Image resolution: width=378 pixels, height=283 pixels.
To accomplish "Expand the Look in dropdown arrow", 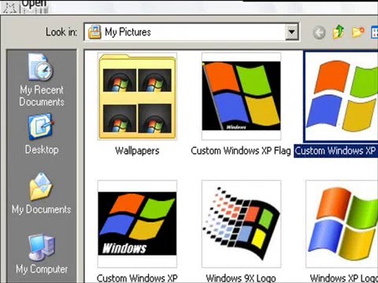I will pos(291,32).
